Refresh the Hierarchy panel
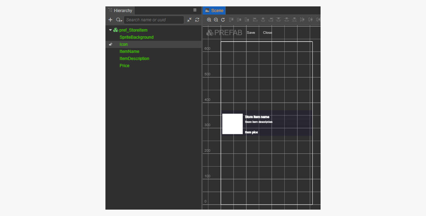The height and width of the screenshot is (216, 426). [197, 20]
